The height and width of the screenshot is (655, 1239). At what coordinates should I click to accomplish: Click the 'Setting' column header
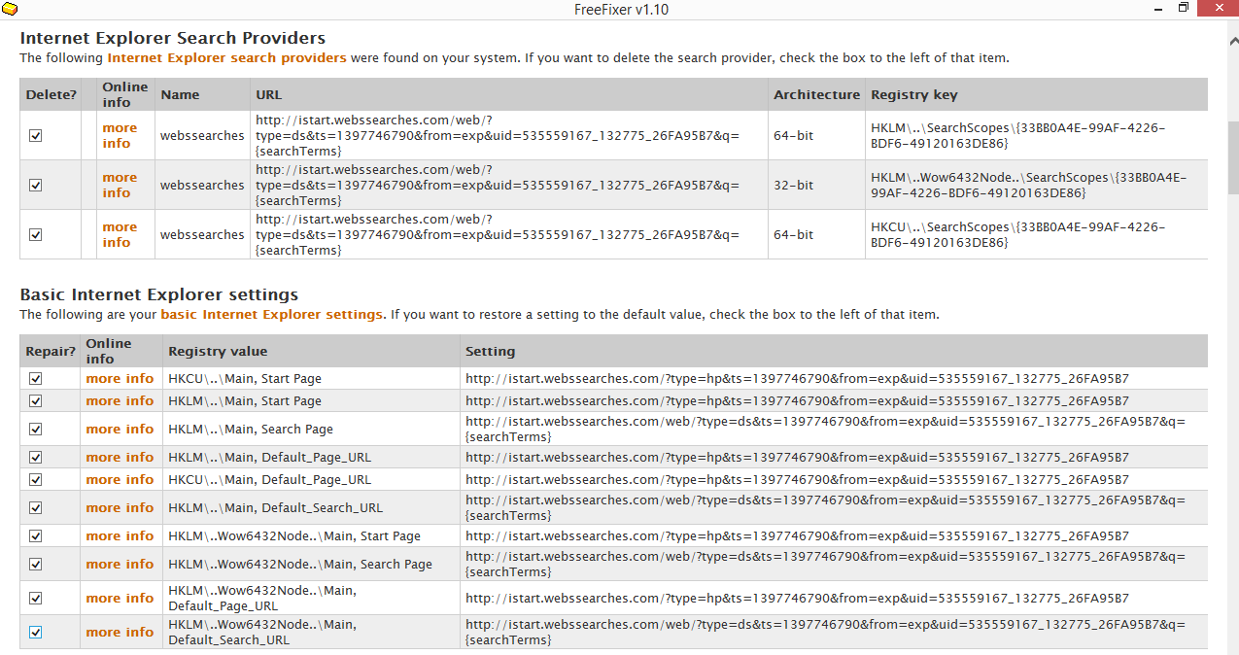pos(834,352)
